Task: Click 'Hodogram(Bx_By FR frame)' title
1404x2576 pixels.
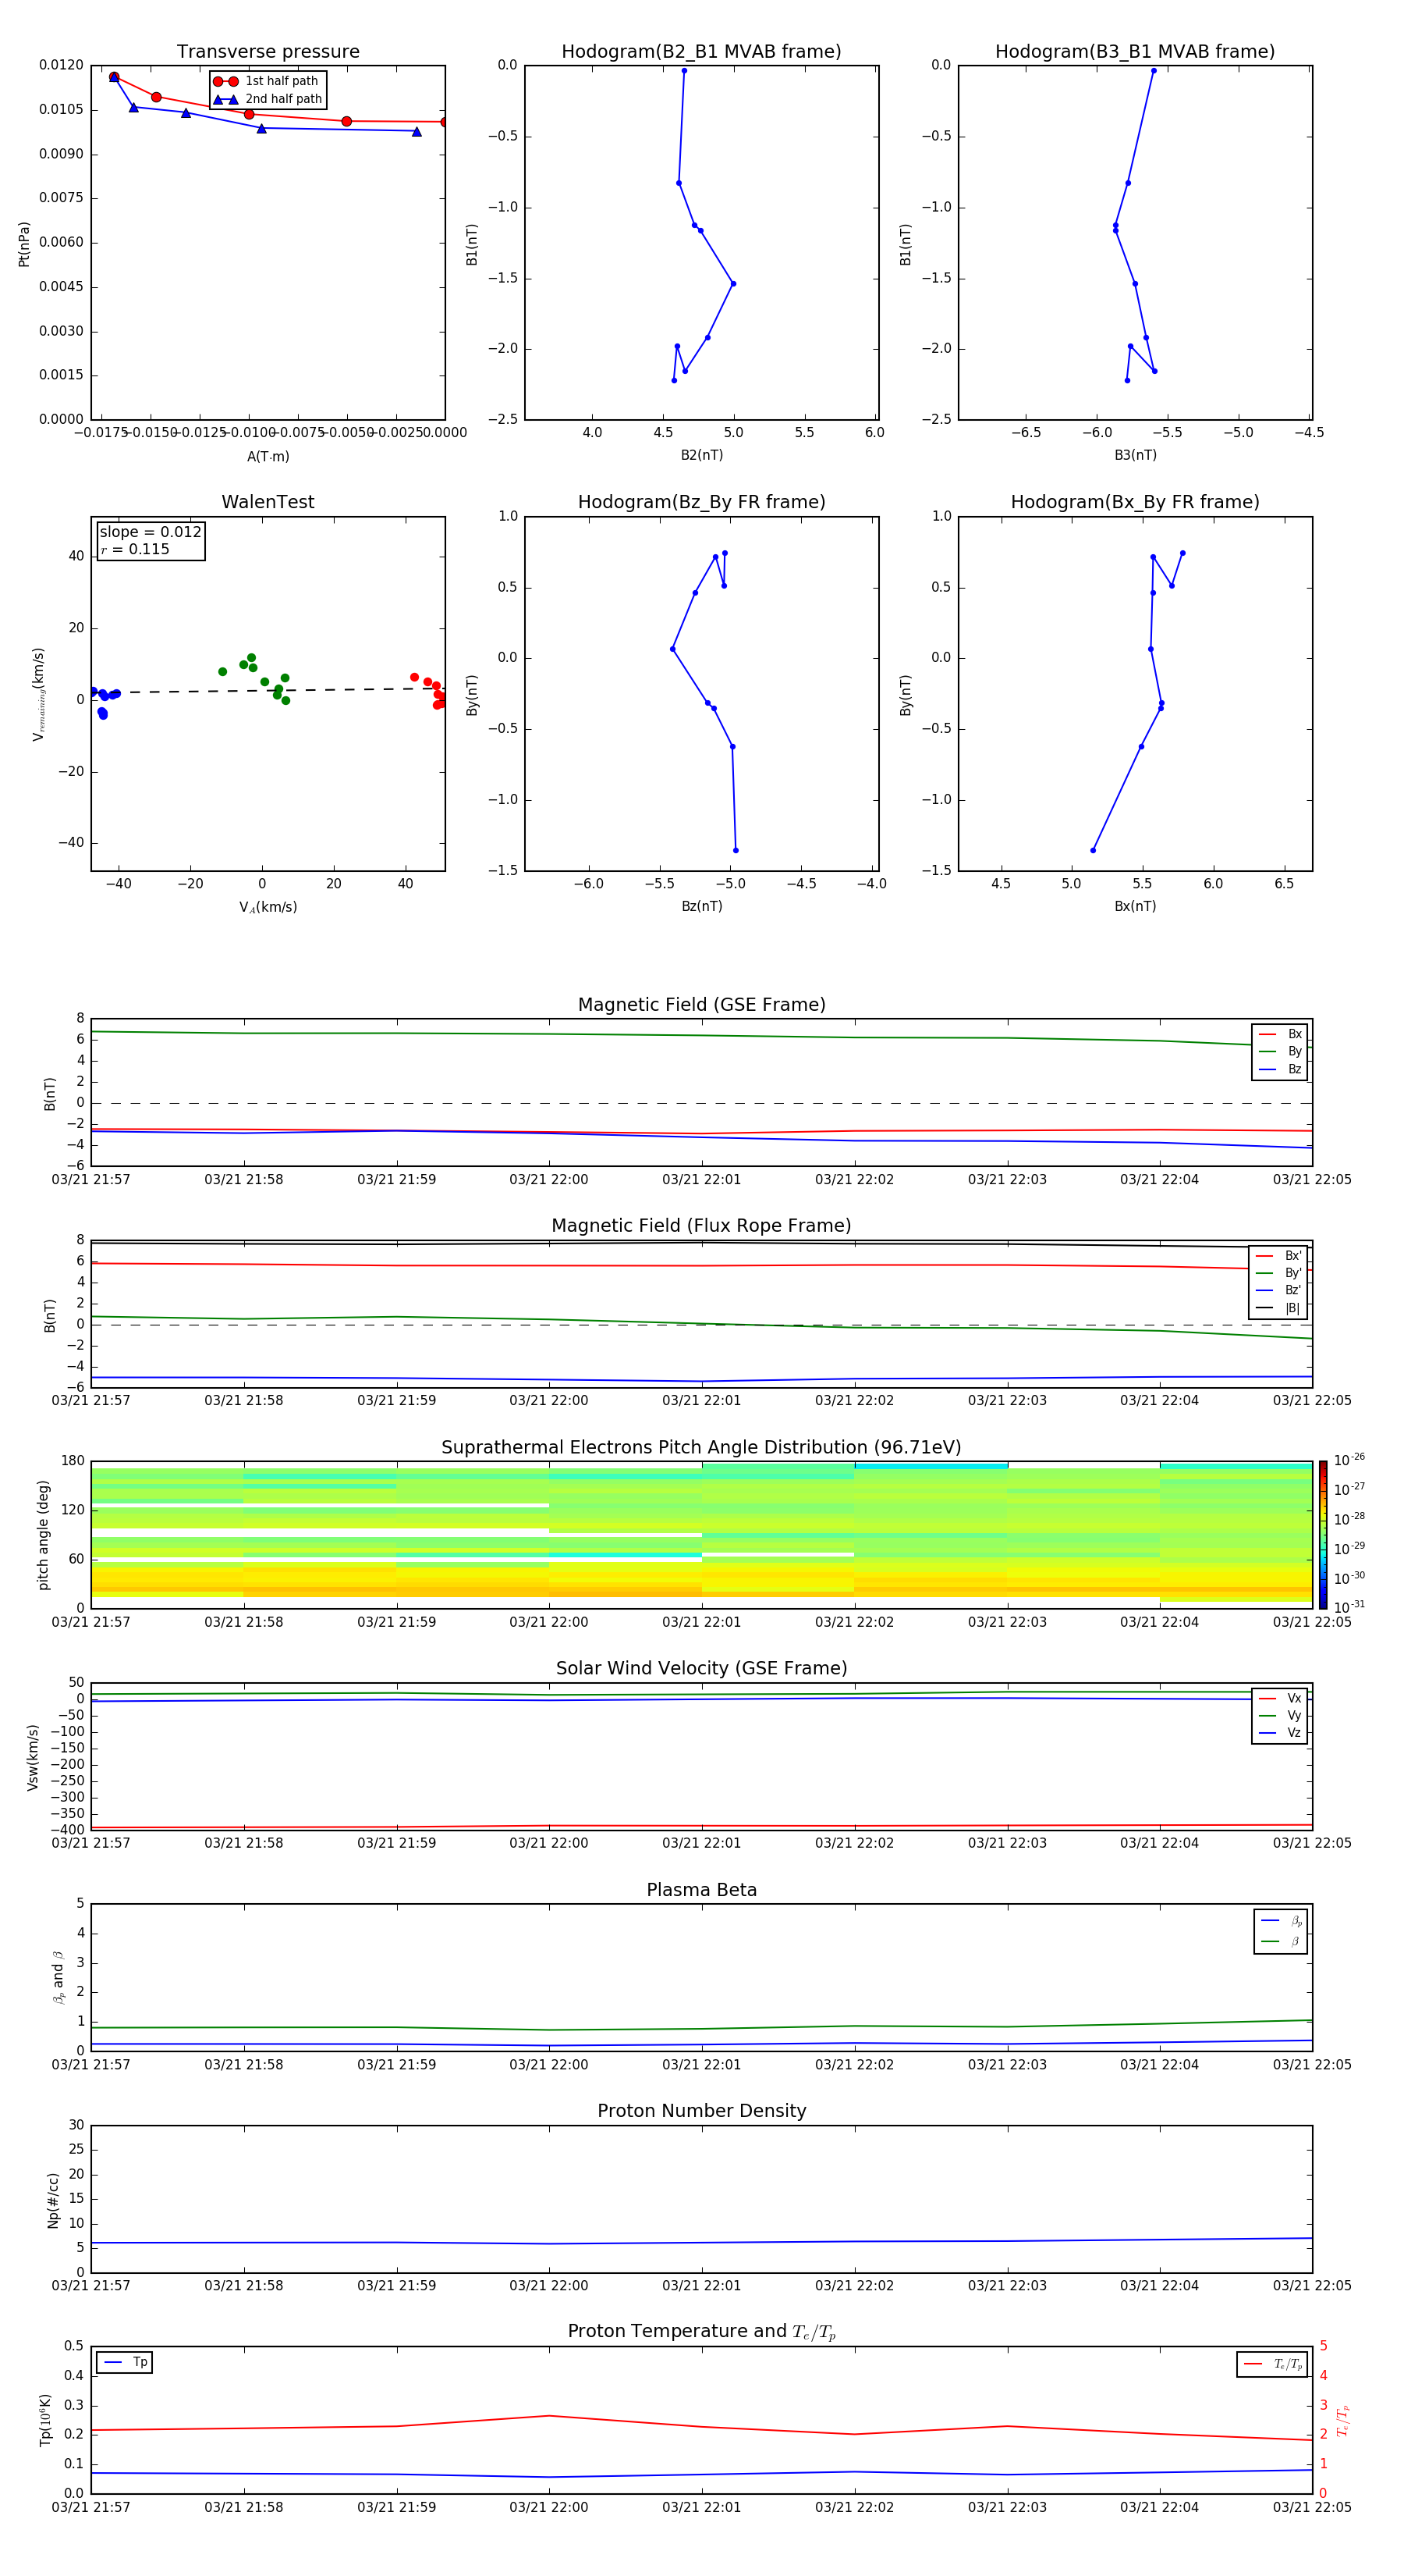Action: pyautogui.click(x=1135, y=502)
